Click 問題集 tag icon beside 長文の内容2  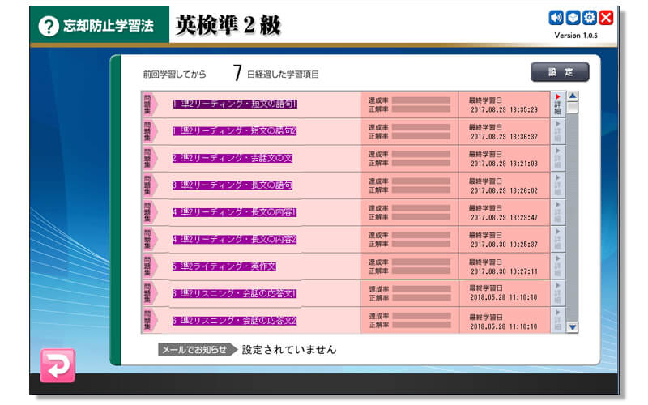tap(150, 239)
